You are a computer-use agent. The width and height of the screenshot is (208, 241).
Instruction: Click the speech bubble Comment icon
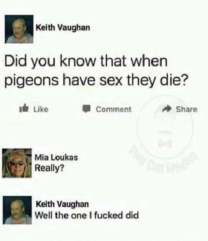coord(87,109)
